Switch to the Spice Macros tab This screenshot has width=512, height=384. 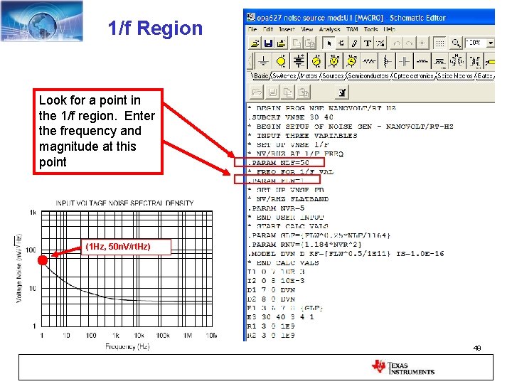(x=455, y=76)
